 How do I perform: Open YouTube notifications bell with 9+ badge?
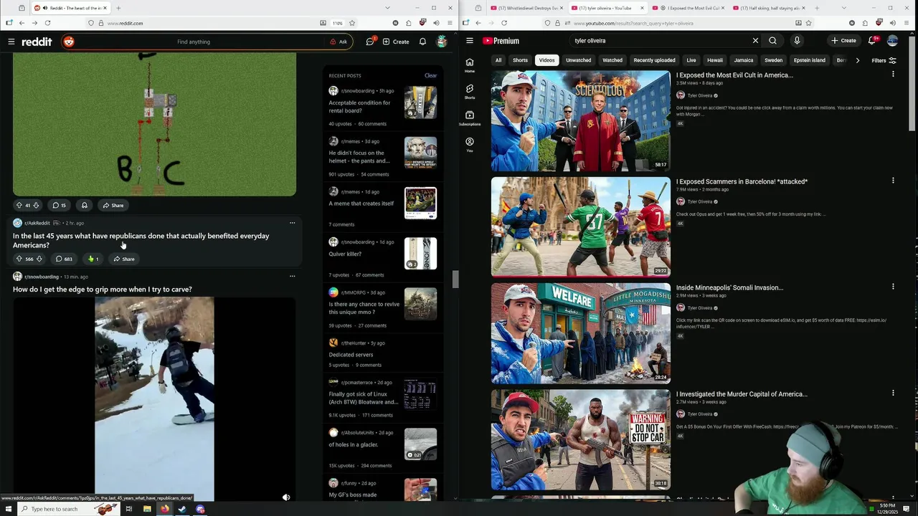[x=872, y=41]
